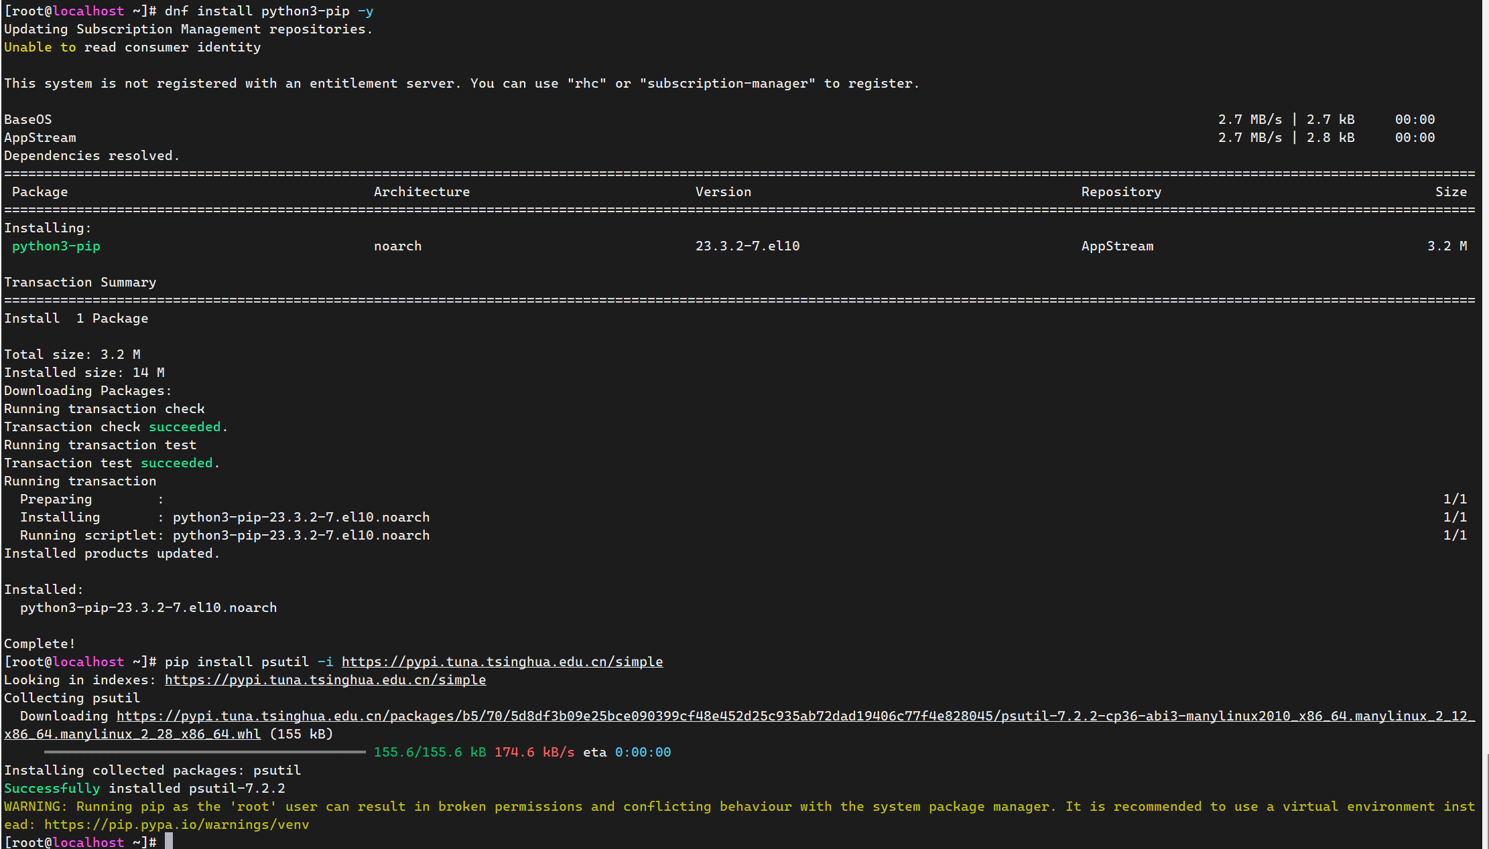Click the 'Size' column header
The image size is (1489, 849).
[1450, 191]
